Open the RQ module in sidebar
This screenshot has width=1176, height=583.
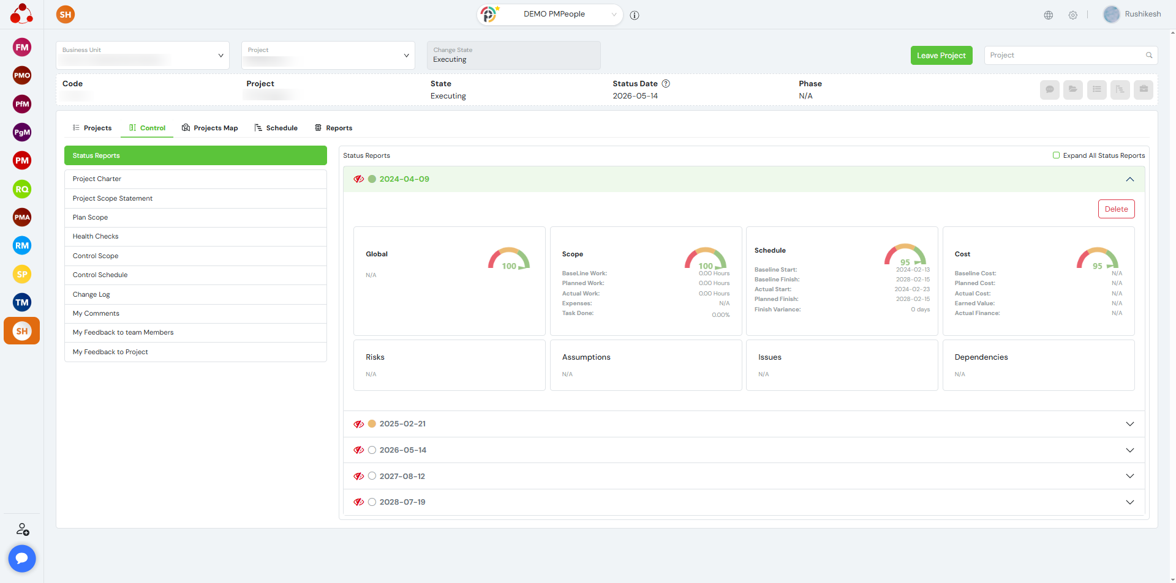click(22, 189)
